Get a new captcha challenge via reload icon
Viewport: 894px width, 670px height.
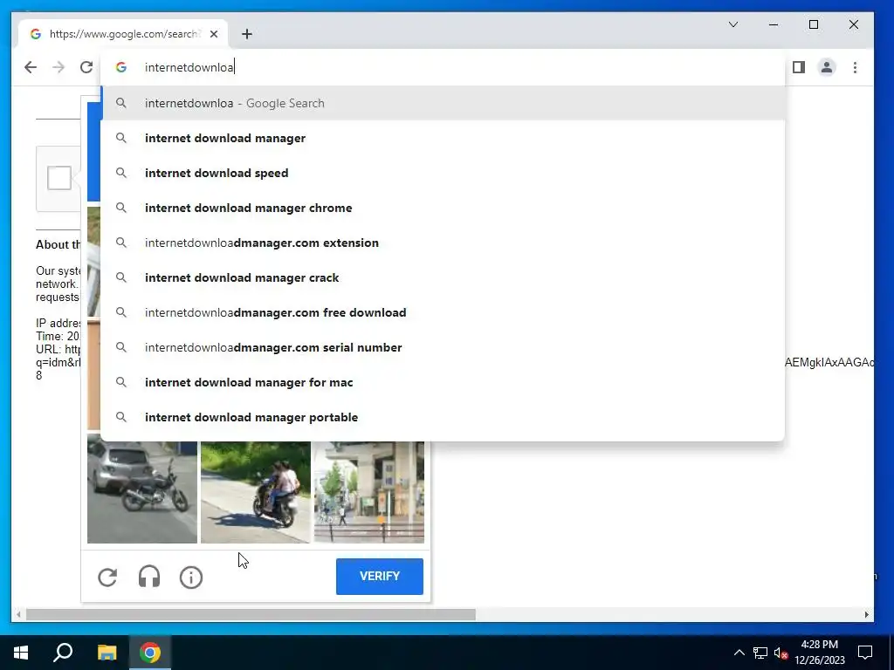click(x=107, y=578)
